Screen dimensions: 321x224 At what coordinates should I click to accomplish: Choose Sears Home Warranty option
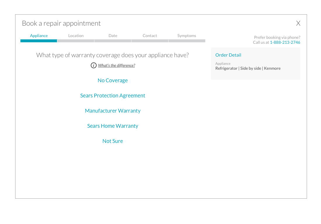click(x=113, y=126)
